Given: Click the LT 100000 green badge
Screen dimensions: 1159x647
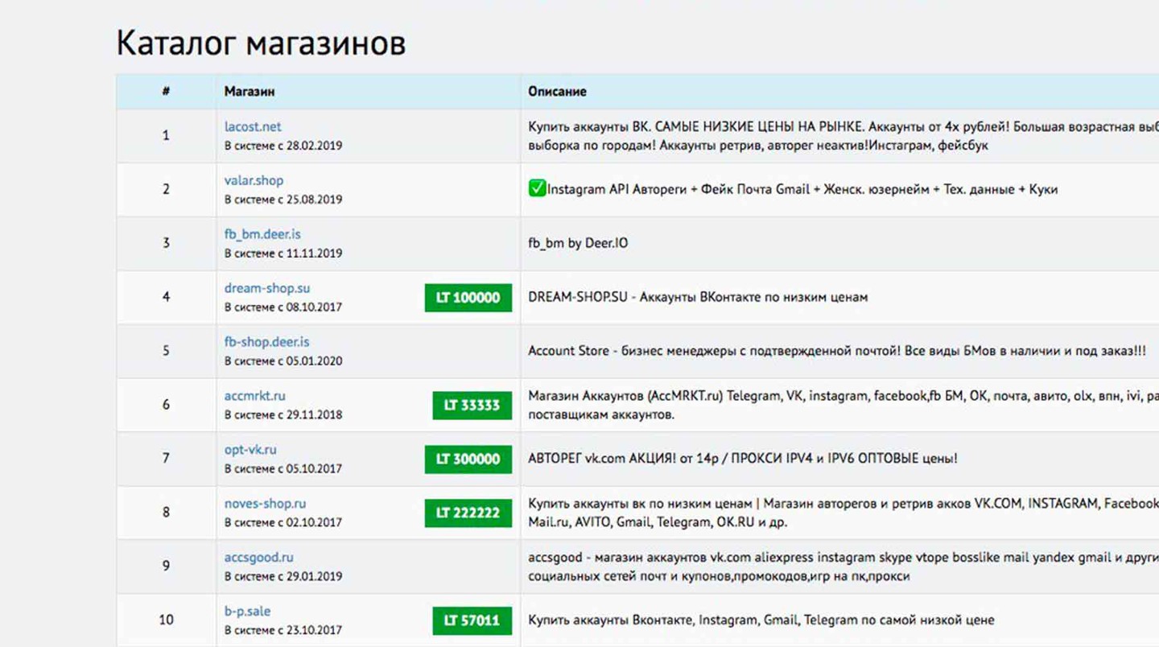Looking at the screenshot, I should click(x=468, y=298).
